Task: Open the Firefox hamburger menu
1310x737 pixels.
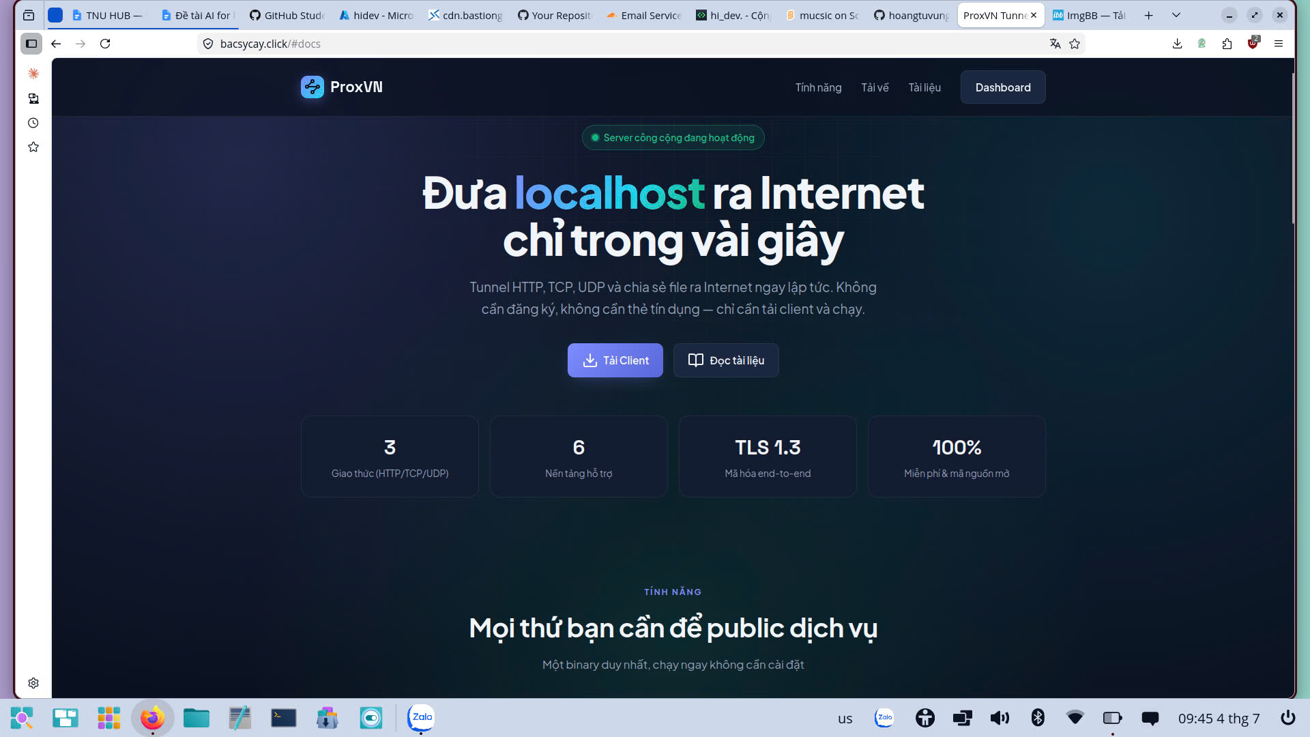Action: [1279, 44]
